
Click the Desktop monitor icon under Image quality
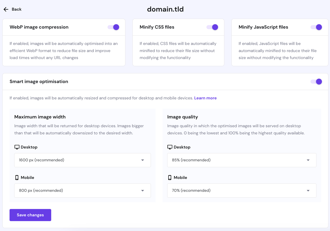[170, 147]
